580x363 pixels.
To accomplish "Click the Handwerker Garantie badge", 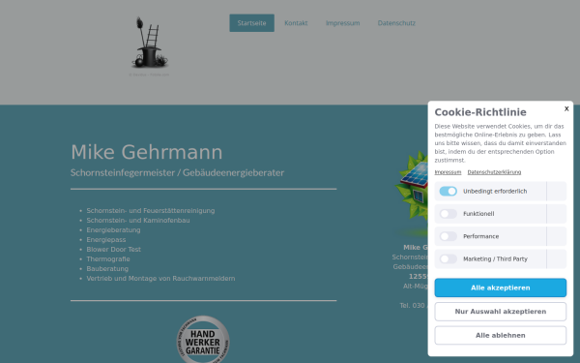I will coord(203,339).
